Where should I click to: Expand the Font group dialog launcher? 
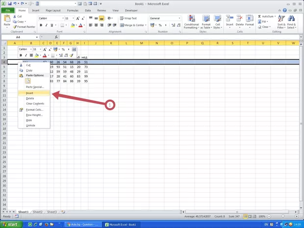84,31
